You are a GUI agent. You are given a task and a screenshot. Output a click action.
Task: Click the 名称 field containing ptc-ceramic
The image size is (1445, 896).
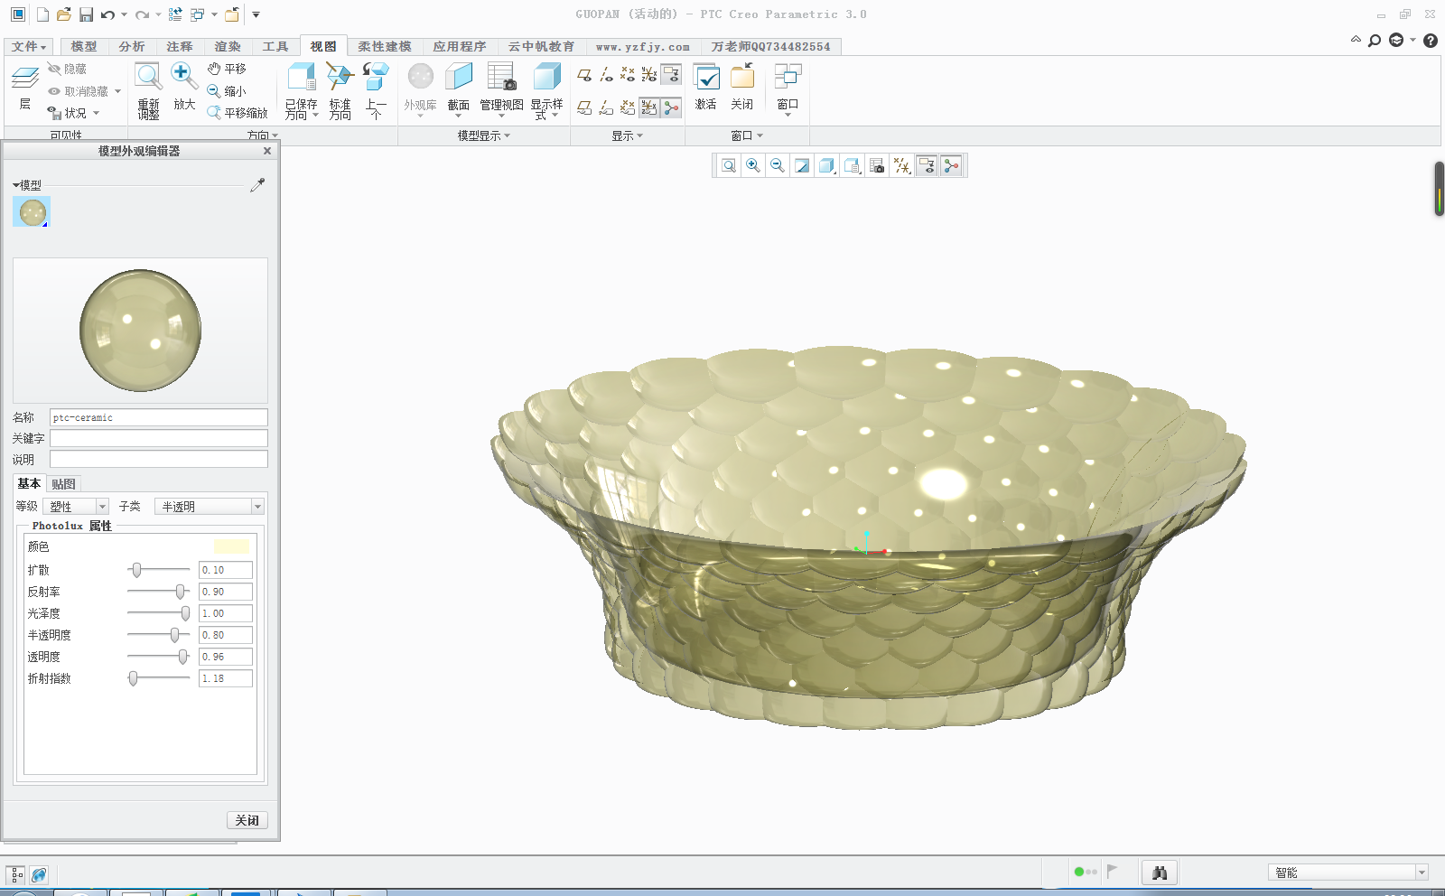[158, 417]
